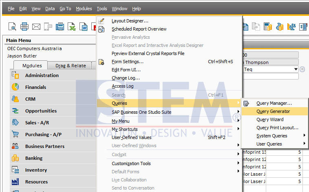Open the CRM module
The height and width of the screenshot is (192, 309).
click(x=53, y=99)
